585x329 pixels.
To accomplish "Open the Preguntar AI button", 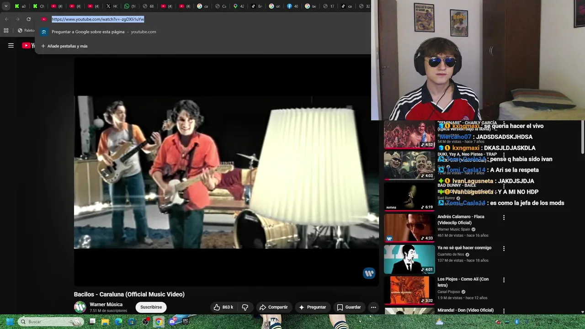I will click(312, 307).
